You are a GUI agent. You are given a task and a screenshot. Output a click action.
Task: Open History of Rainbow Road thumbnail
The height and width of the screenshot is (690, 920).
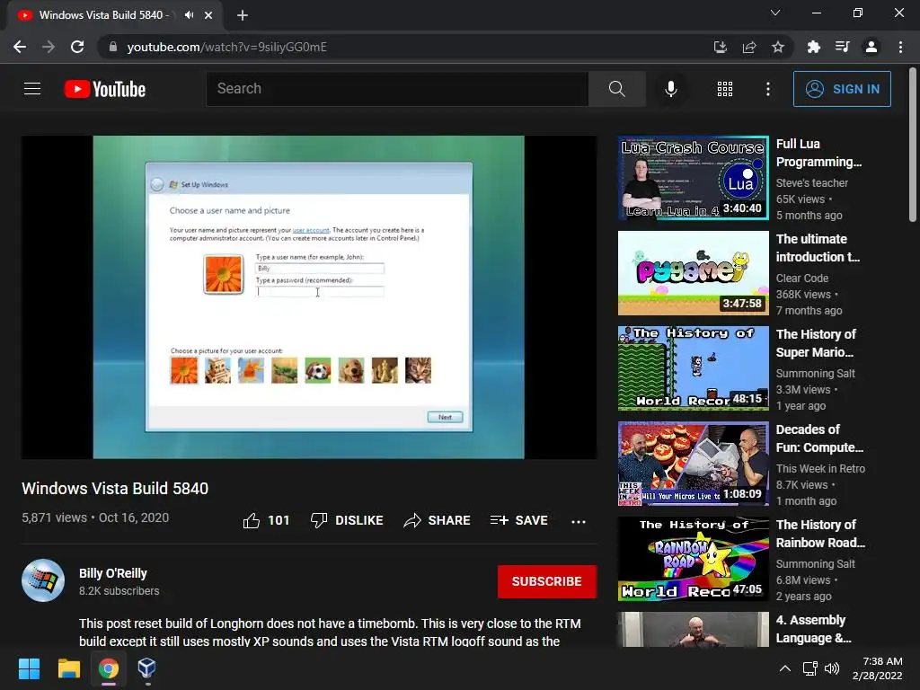point(693,559)
